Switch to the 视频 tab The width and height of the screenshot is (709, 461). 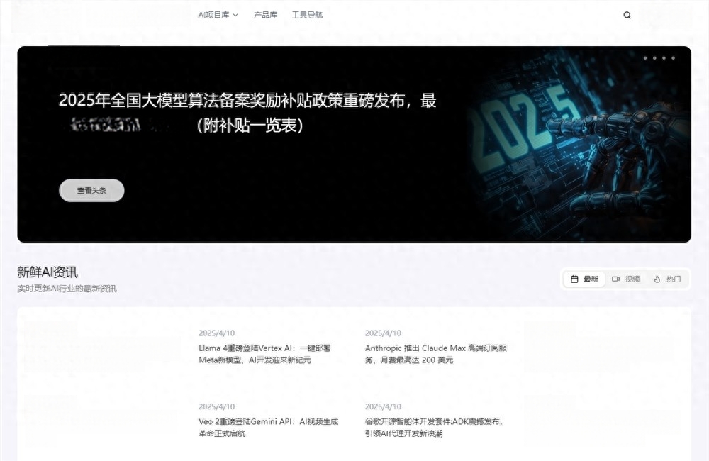click(626, 279)
